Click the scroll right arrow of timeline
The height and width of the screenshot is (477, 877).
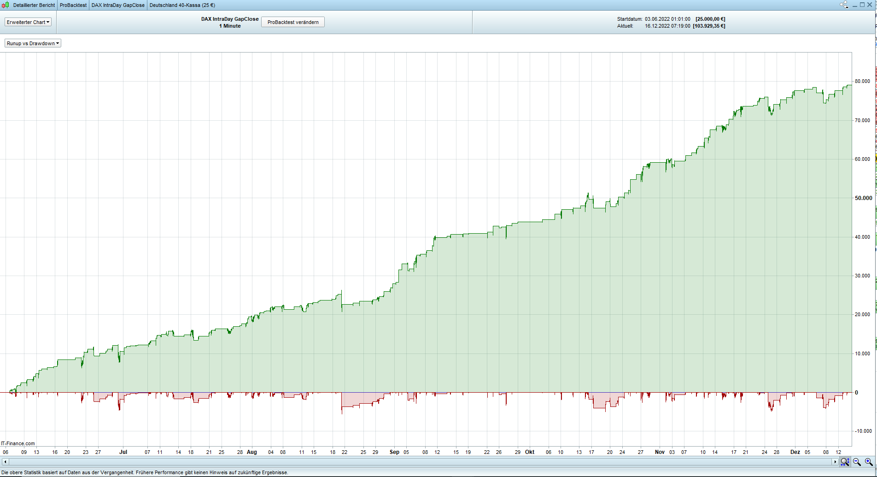click(x=835, y=462)
